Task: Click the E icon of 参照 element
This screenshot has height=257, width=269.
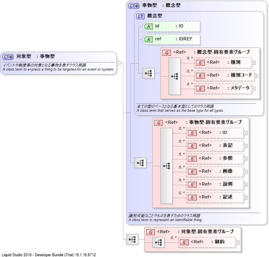Action: tap(192, 159)
